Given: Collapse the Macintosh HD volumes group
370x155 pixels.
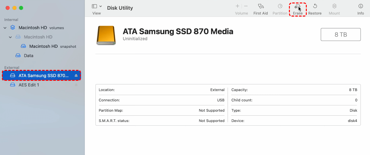Looking at the screenshot, I should tap(5, 28).
